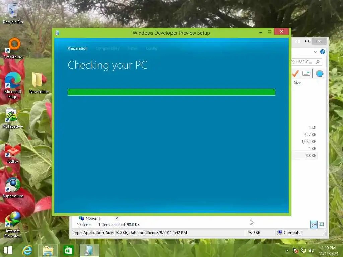Click the Windows Start button
Viewport: 343px width, 257px height.
pos(8,250)
